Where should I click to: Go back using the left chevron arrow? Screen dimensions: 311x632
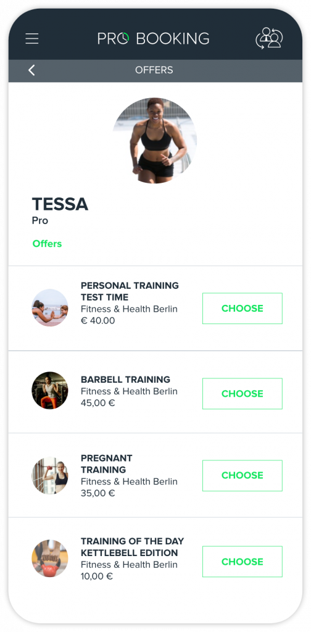[31, 70]
